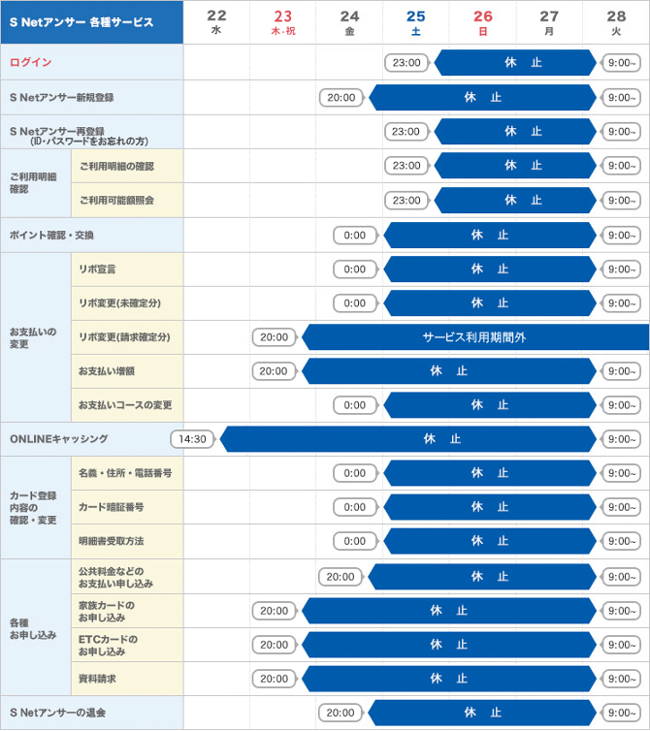
Task: Click the 23:00 marker in the ログイン row
Action: point(406,63)
